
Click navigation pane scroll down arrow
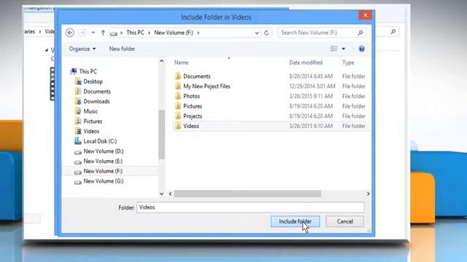161,194
